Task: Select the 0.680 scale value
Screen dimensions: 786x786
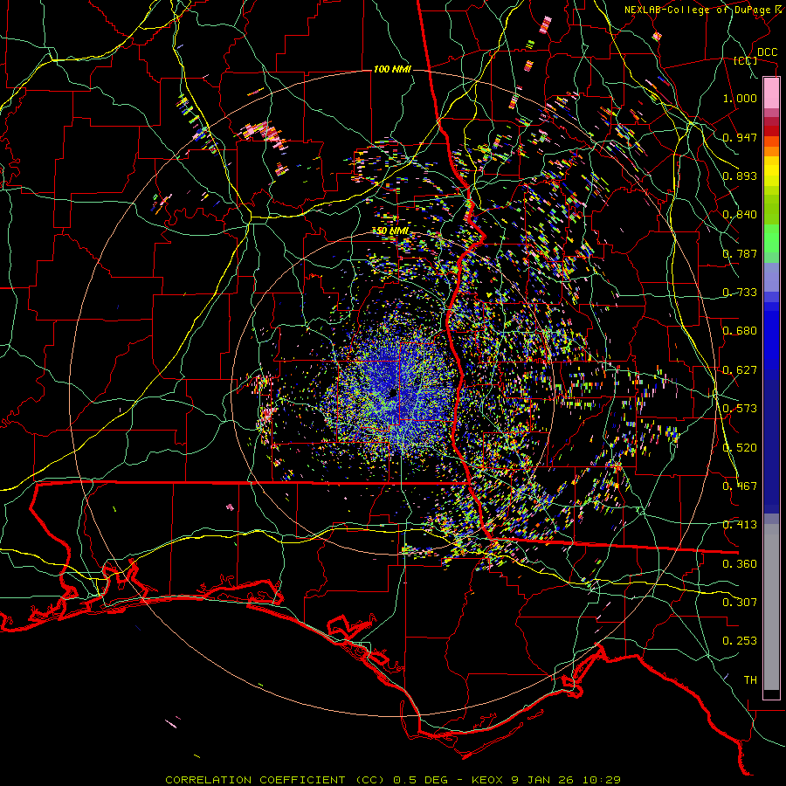Action: click(x=740, y=331)
